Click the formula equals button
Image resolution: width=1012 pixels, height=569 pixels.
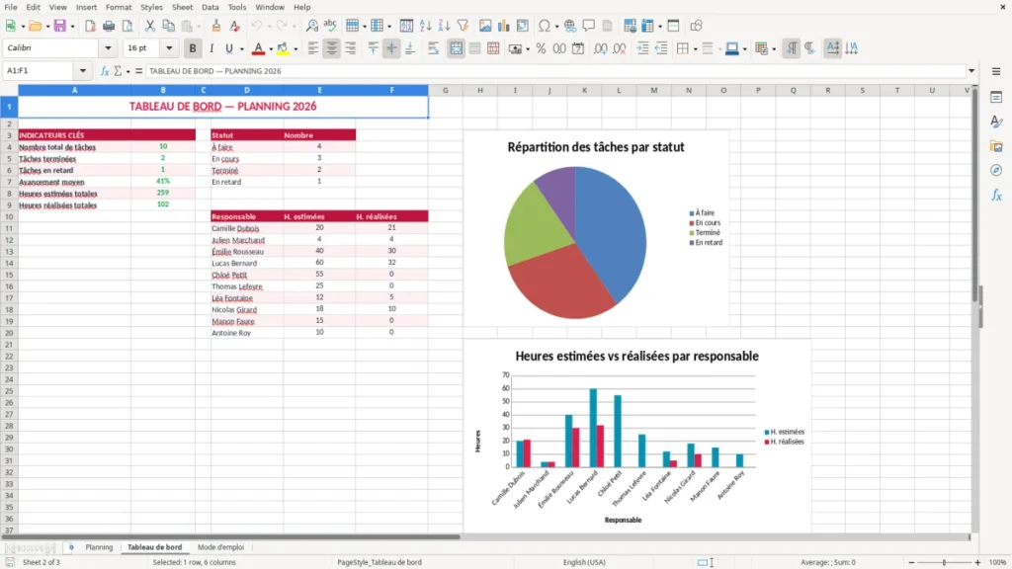[x=138, y=71]
